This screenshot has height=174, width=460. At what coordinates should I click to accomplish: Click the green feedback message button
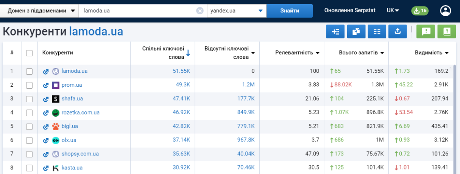pyautogui.click(x=426, y=32)
